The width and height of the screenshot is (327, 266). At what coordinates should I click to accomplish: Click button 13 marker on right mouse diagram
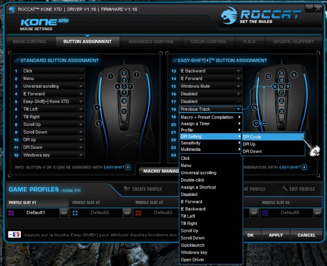pyautogui.click(x=268, y=76)
